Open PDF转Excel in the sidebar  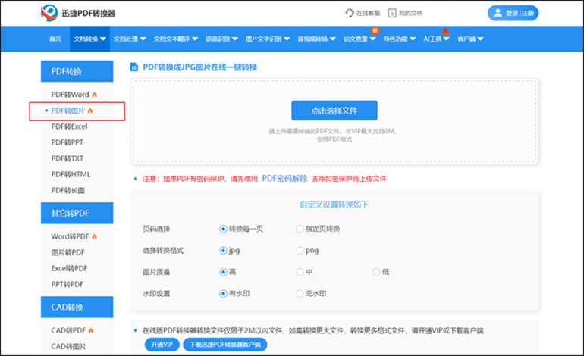click(x=69, y=126)
